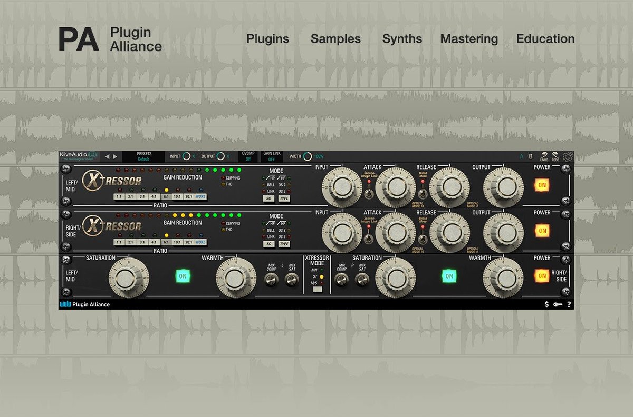Select Left/Mid 1:1 ratio button
The width and height of the screenshot is (633, 417).
click(119, 197)
